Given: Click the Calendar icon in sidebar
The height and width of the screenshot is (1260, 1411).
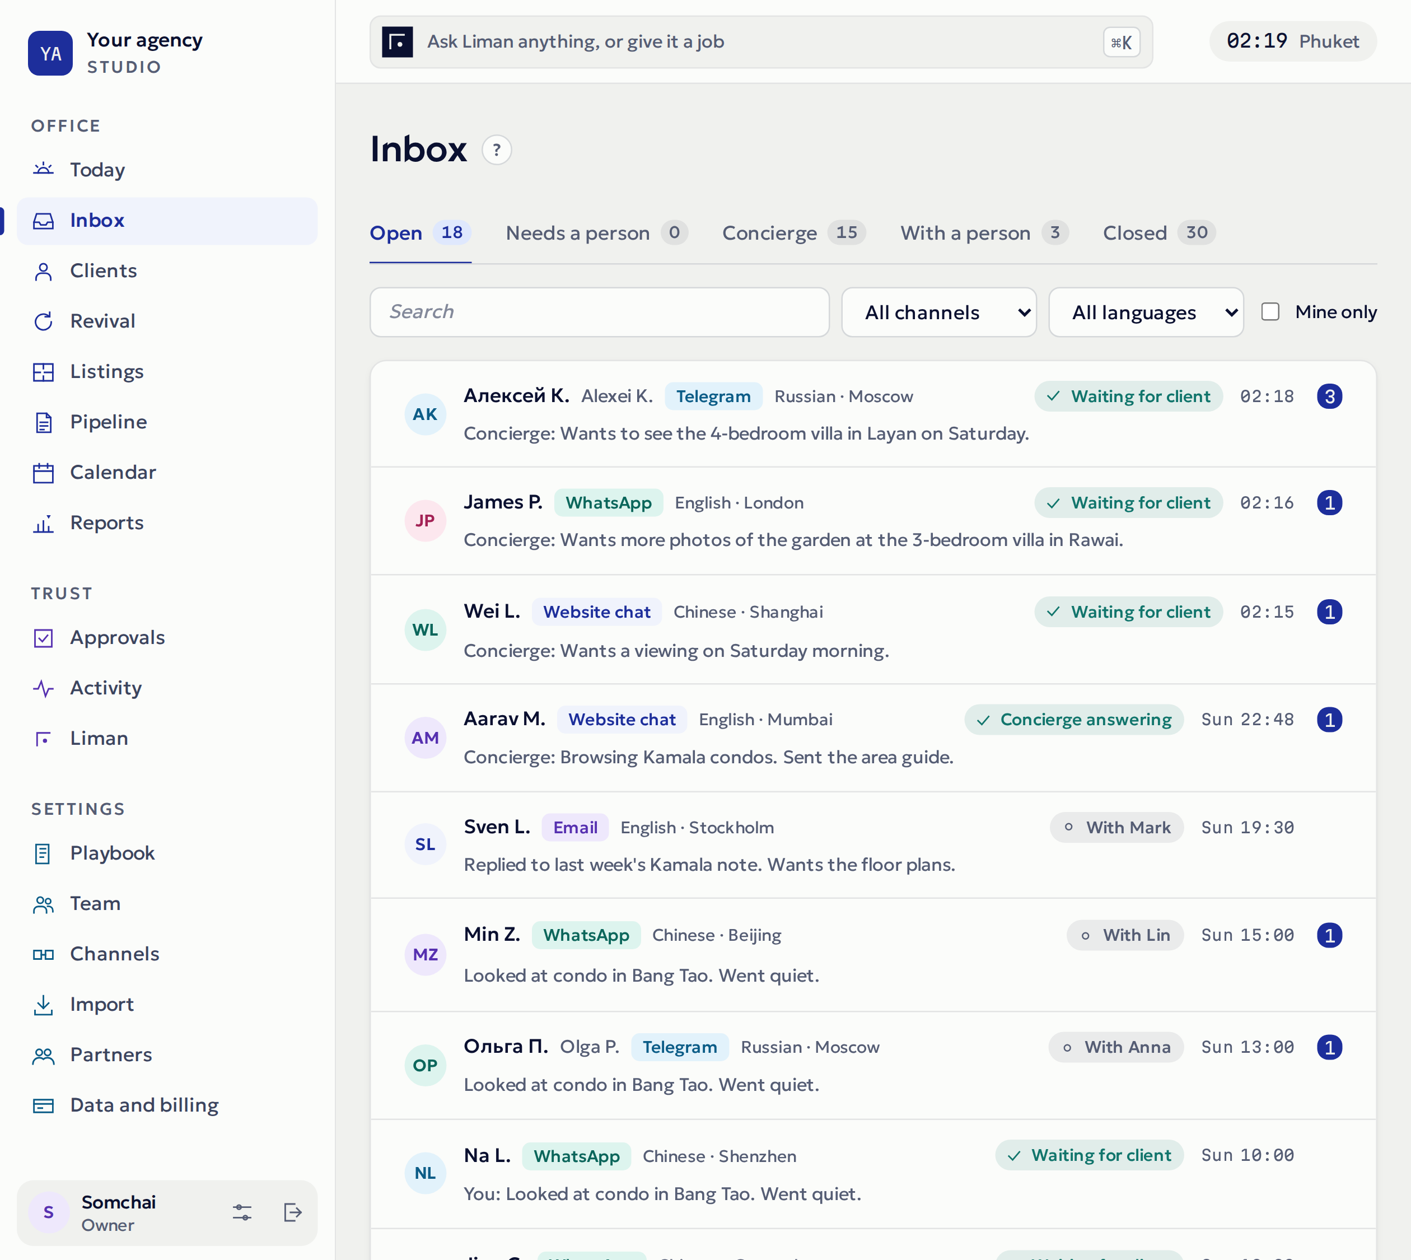Looking at the screenshot, I should point(43,473).
